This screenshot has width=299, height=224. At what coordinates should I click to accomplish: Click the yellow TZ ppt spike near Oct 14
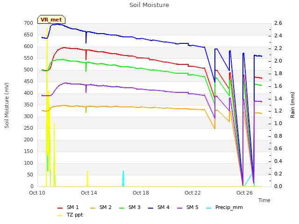(x=87, y=178)
